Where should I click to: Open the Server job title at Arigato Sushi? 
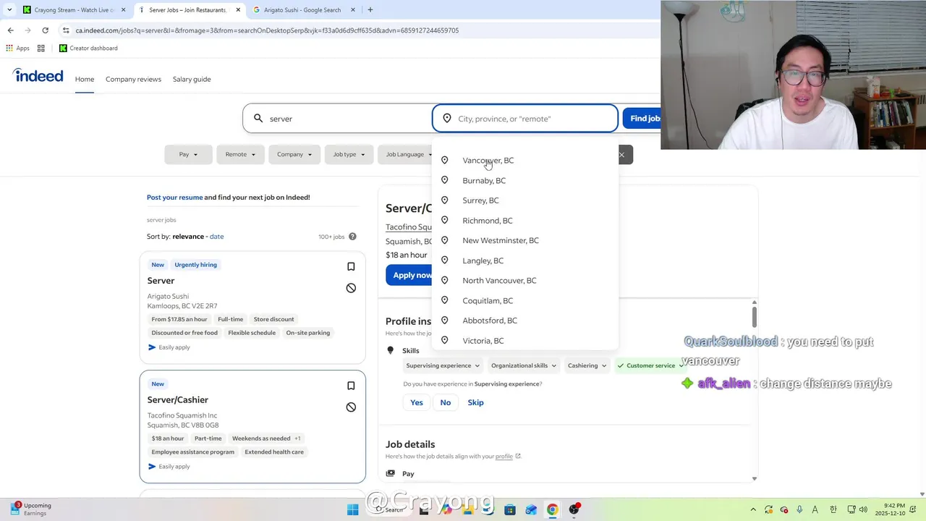pyautogui.click(x=161, y=281)
